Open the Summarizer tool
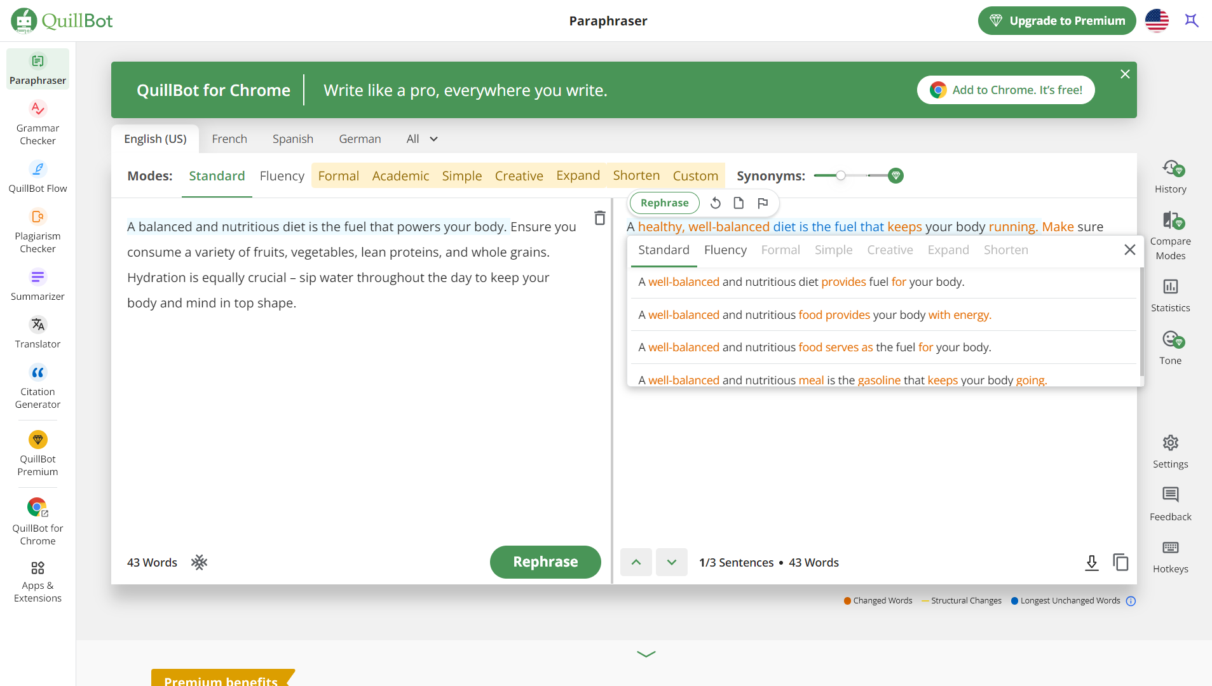The image size is (1212, 686). coord(37,285)
